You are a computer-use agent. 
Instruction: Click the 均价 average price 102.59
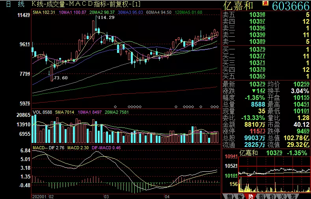[x=302, y=84]
